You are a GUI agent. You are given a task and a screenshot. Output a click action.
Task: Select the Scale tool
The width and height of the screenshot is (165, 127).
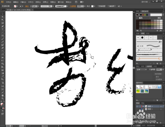coord(3,54)
